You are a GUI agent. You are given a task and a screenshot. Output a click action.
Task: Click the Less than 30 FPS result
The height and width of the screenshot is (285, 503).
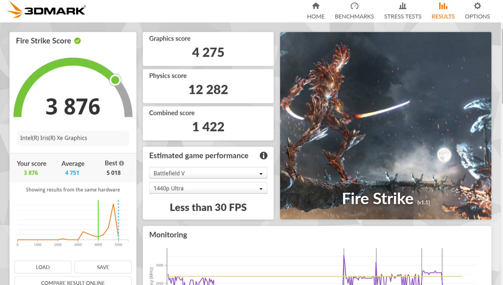[x=208, y=207]
